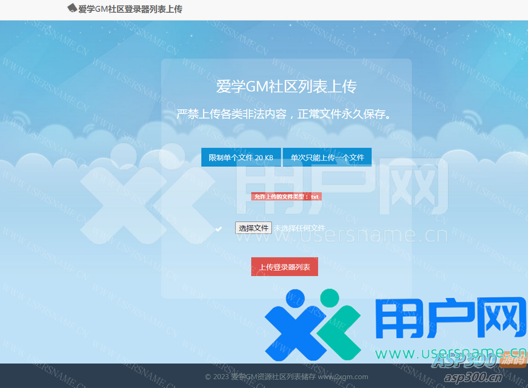Click the 单次只能上传一个文件 info badge

tap(327, 157)
